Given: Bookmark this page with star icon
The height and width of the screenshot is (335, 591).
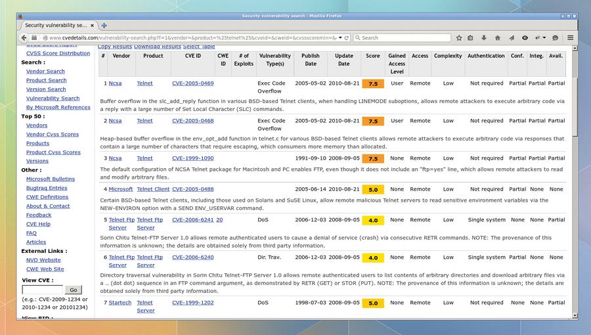Looking at the screenshot, I should click(459, 37).
